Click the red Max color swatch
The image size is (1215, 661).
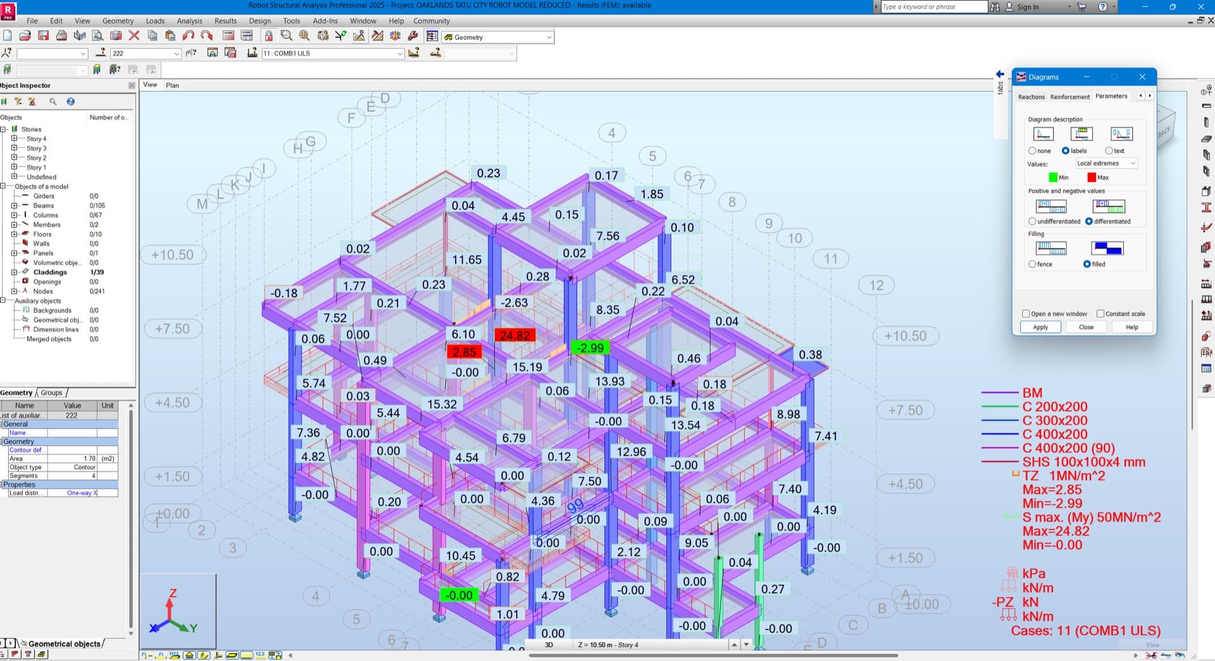pos(1092,178)
